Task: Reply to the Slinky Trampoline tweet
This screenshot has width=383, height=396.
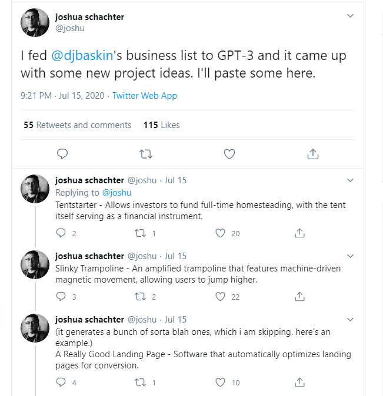Action: 61,297
